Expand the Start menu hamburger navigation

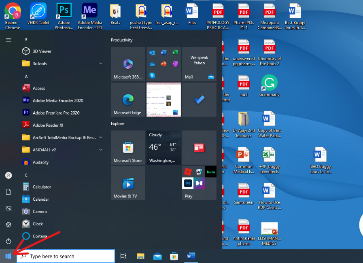click(x=8, y=40)
